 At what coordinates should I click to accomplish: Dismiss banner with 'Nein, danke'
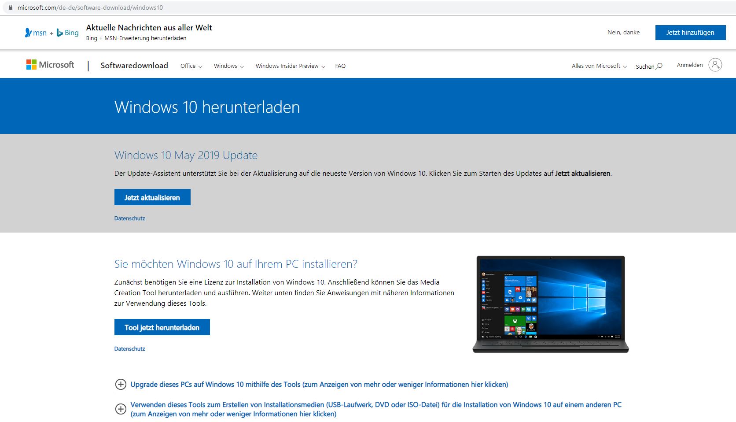(x=623, y=33)
